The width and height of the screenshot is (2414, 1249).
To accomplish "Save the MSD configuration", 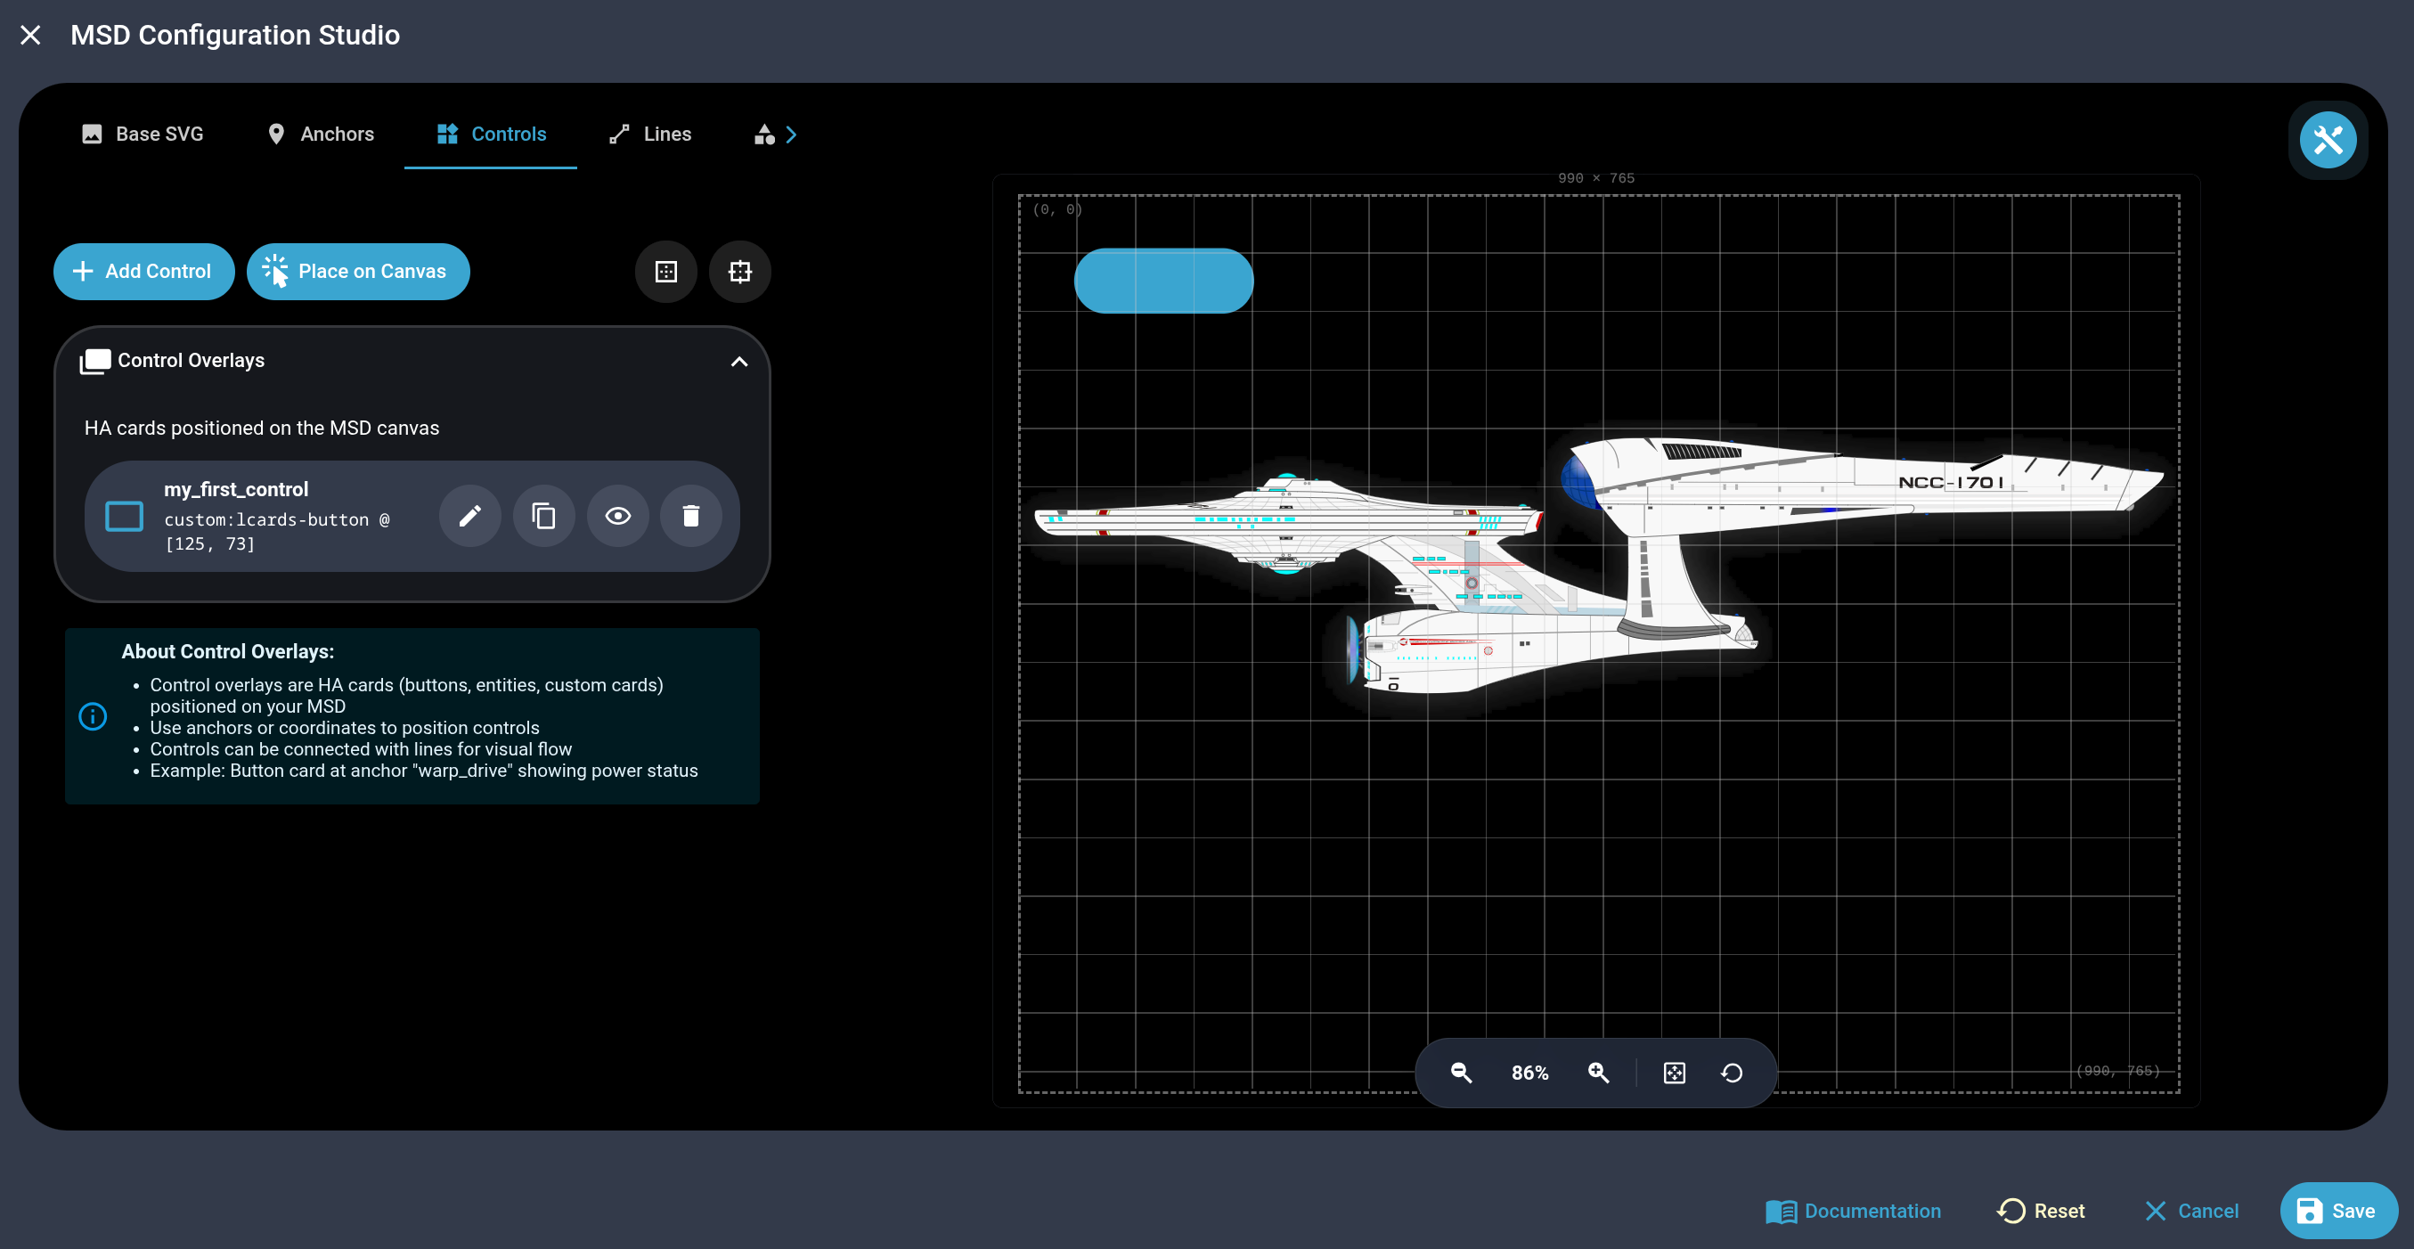I will 2338,1212.
